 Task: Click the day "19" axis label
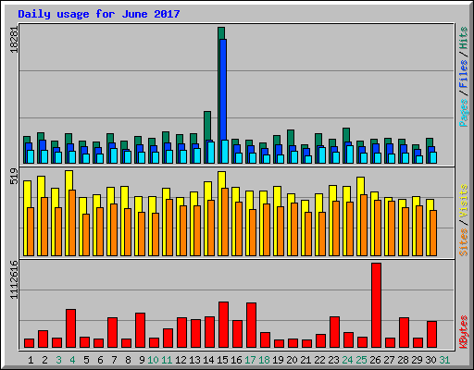pyautogui.click(x=278, y=360)
